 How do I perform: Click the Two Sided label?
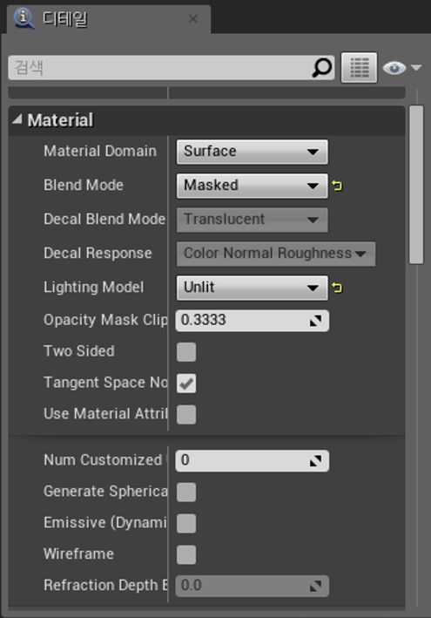click(79, 351)
